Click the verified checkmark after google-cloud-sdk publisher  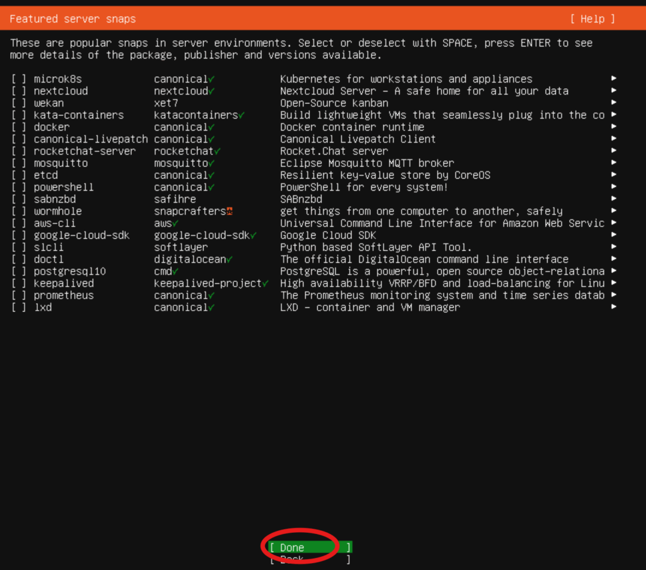pyautogui.click(x=254, y=236)
